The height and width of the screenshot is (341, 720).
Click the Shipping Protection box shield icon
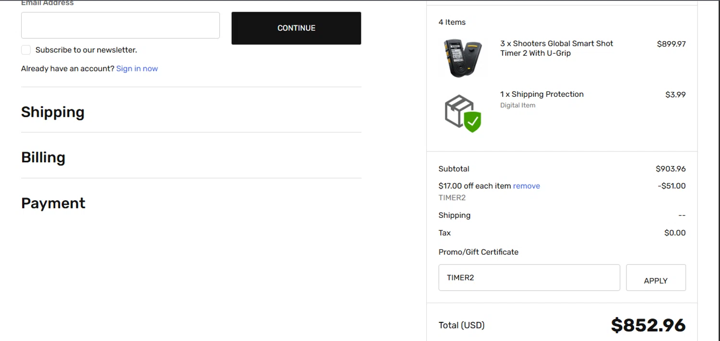[463, 113]
